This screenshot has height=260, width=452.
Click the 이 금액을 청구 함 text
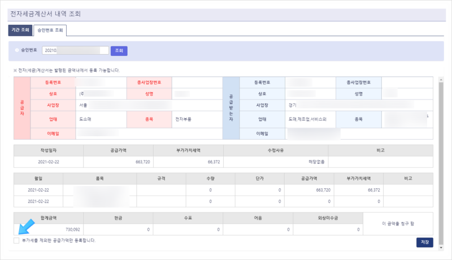[398, 224]
